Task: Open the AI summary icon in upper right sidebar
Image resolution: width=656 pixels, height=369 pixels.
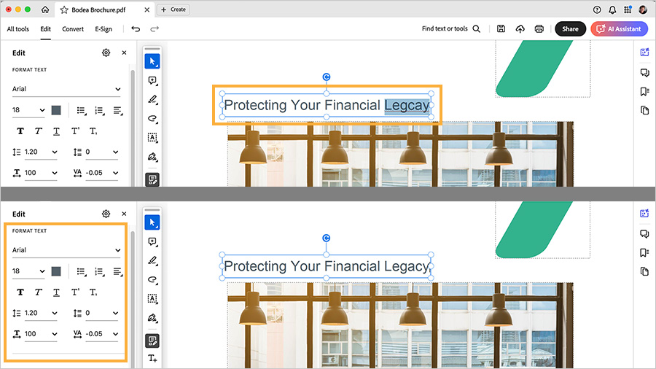Action: coord(645,53)
